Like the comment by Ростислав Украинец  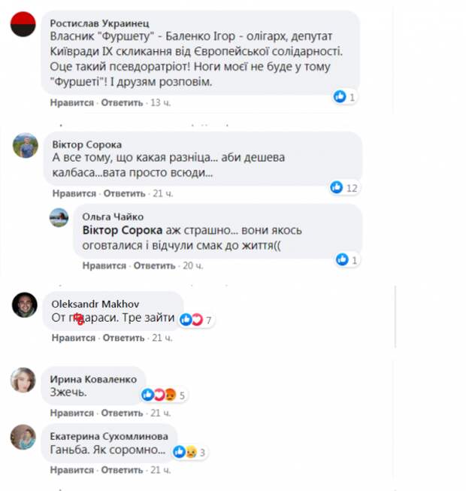[72, 103]
